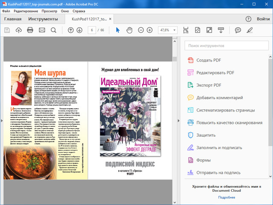The height and width of the screenshot is (205, 273).
Task: Click the Поиск инструментов search field
Action: 226,45
